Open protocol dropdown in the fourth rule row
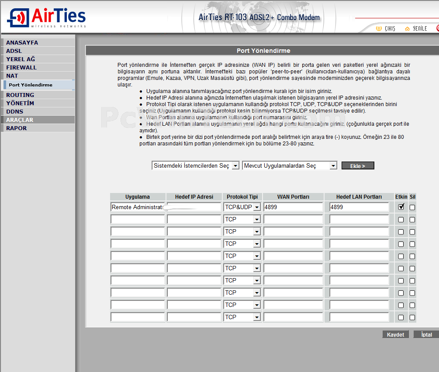 242,244
